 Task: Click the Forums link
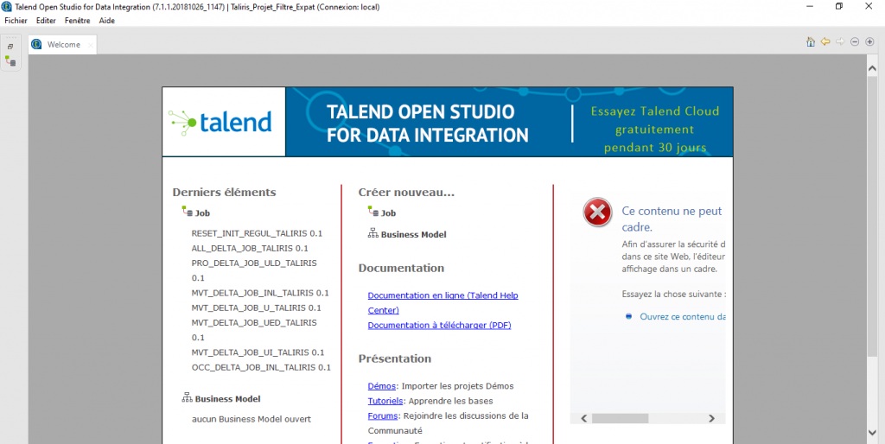click(x=383, y=415)
